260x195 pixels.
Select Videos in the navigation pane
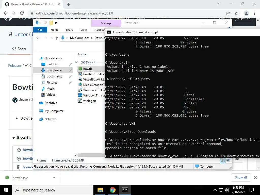point(51,95)
